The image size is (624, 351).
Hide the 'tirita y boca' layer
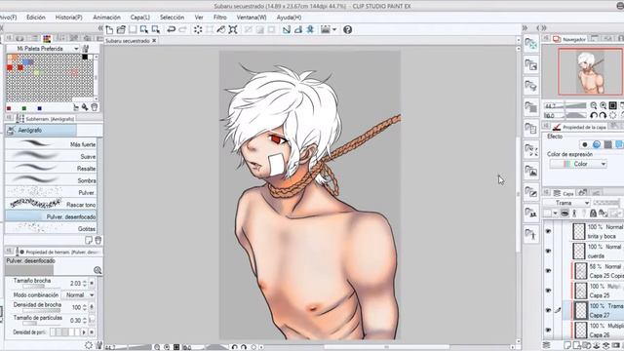(x=548, y=231)
